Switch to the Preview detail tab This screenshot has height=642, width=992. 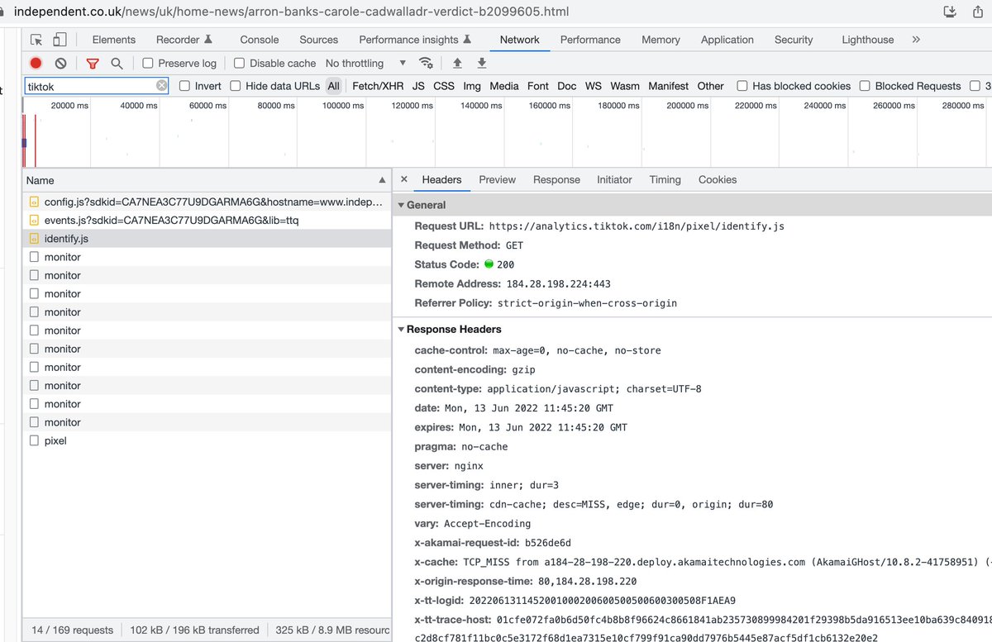(x=497, y=179)
